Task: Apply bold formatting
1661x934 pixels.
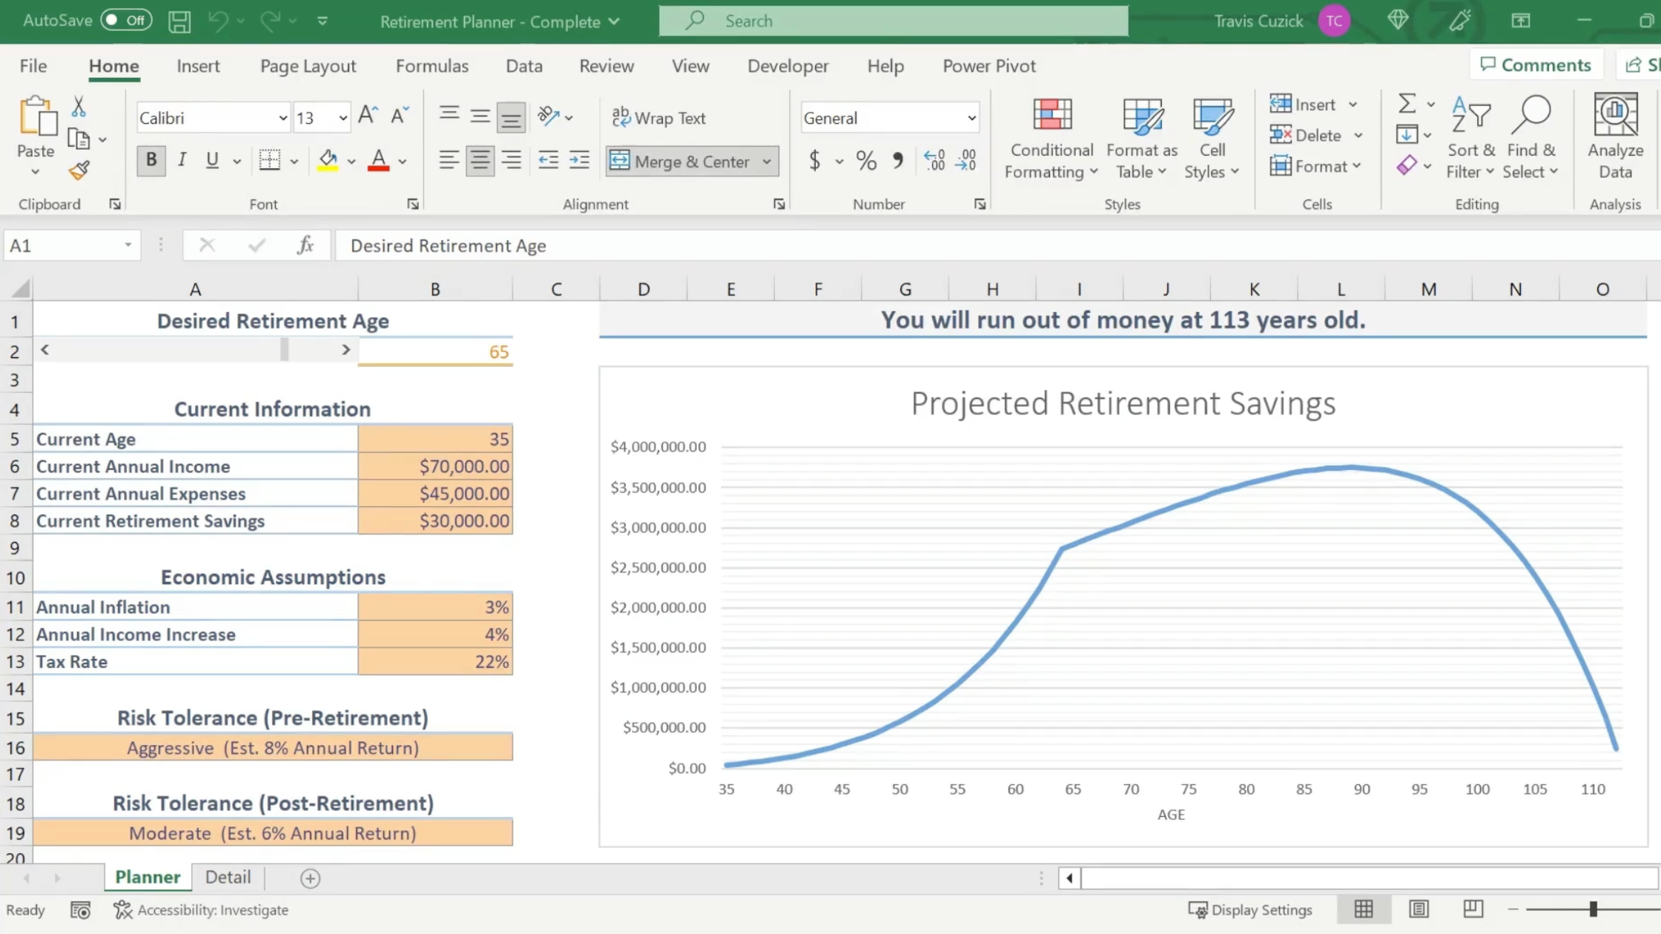Action: [151, 160]
